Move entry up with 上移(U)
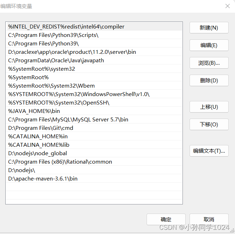This screenshot has height=234, width=235. click(209, 107)
